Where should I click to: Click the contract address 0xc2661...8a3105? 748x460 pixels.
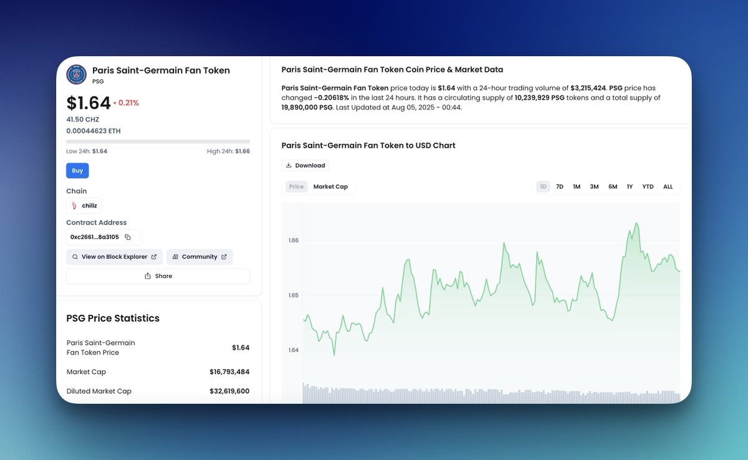[x=95, y=237]
